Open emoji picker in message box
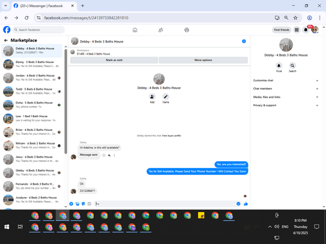 239,204
